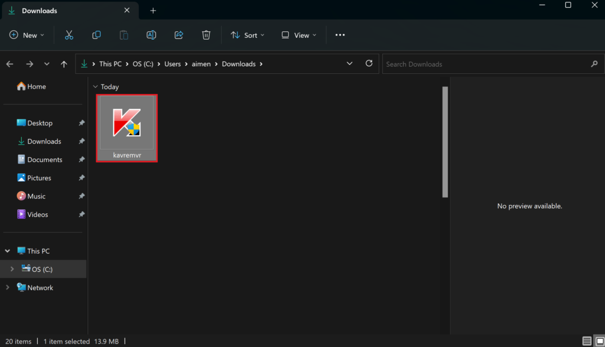The width and height of the screenshot is (605, 347).
Task: Click the search magnifier icon
Action: click(594, 64)
